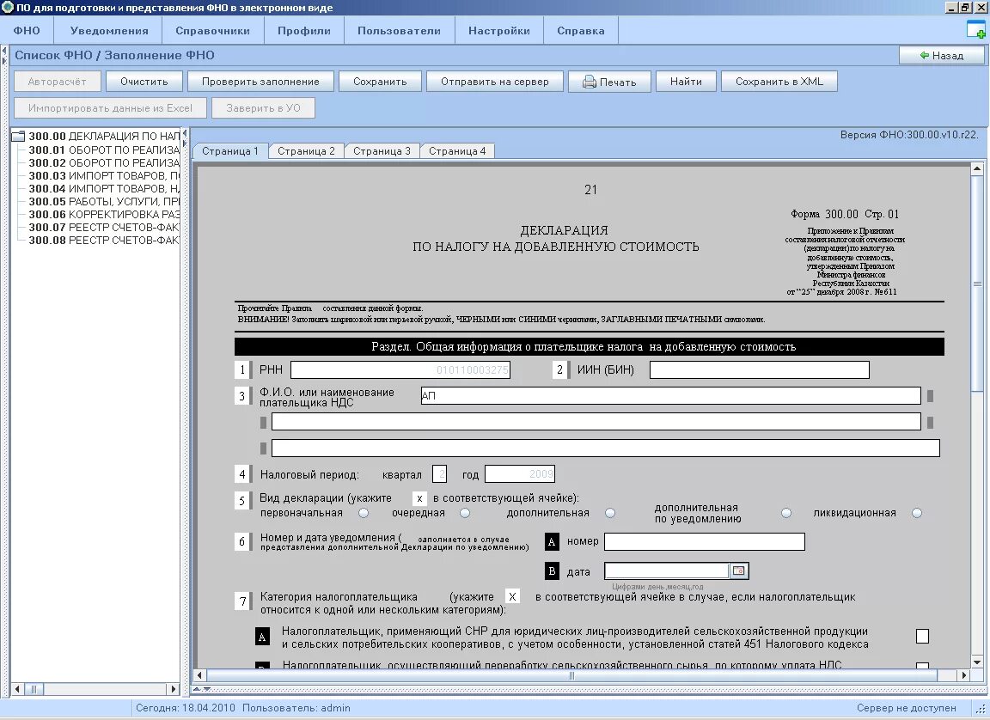Viewport: 990px width, 720px height.
Task: Open the Профили menu
Action: point(303,30)
